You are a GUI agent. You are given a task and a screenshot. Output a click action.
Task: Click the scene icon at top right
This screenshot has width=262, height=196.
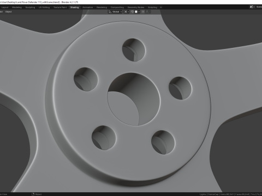[252, 7]
